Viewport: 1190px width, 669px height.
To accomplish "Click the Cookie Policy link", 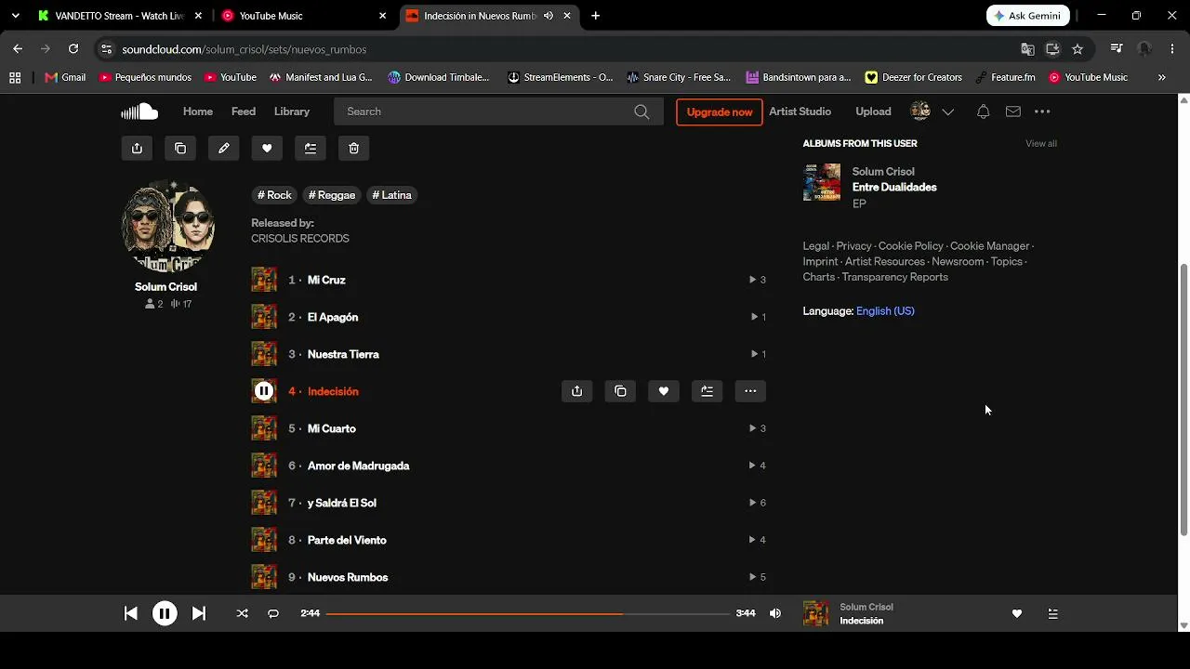I will coord(911,246).
